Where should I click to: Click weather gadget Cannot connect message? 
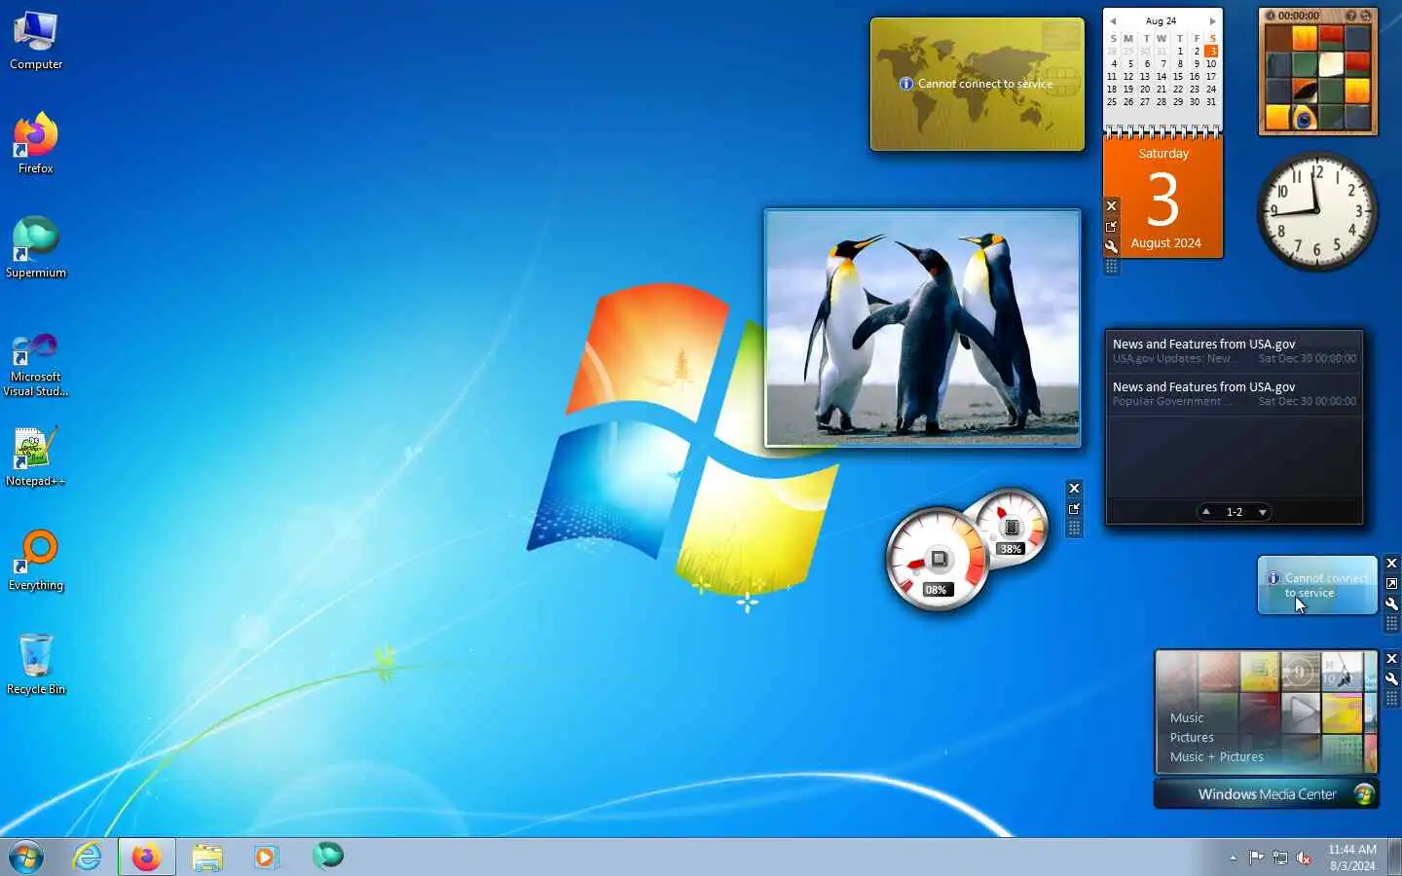(x=1325, y=585)
